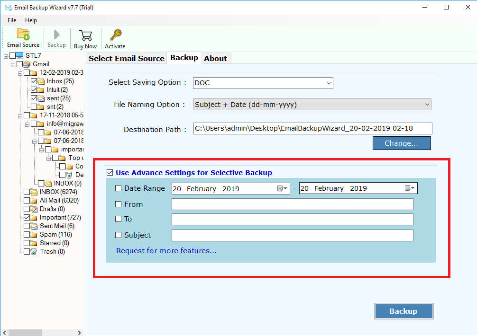
Task: Click the Subject filter text field
Action: click(293, 236)
